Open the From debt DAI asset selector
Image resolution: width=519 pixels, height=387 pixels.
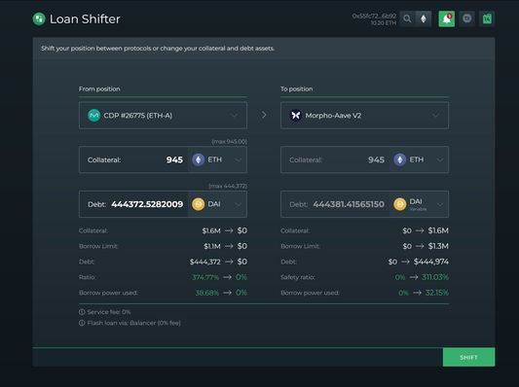pos(217,204)
